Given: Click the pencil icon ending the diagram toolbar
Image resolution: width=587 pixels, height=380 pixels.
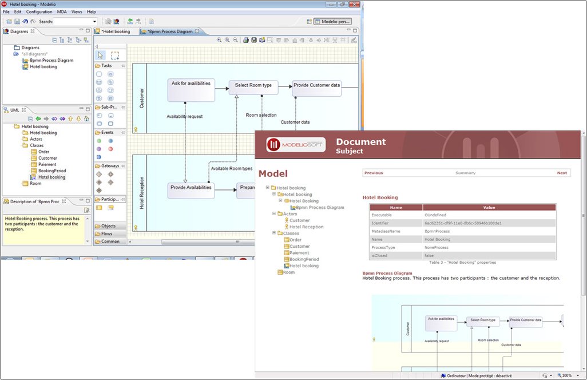Looking at the screenshot, I should pos(354,40).
